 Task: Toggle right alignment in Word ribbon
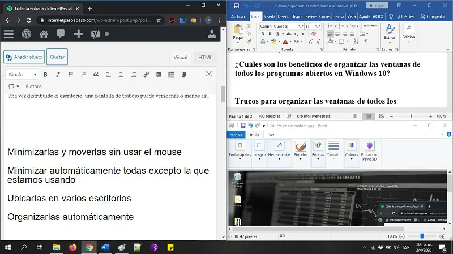pyautogui.click(x=345, y=34)
